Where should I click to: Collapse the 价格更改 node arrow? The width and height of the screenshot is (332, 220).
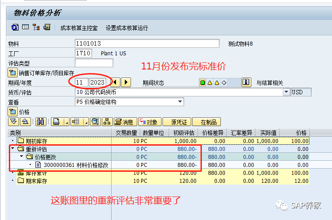21,156
